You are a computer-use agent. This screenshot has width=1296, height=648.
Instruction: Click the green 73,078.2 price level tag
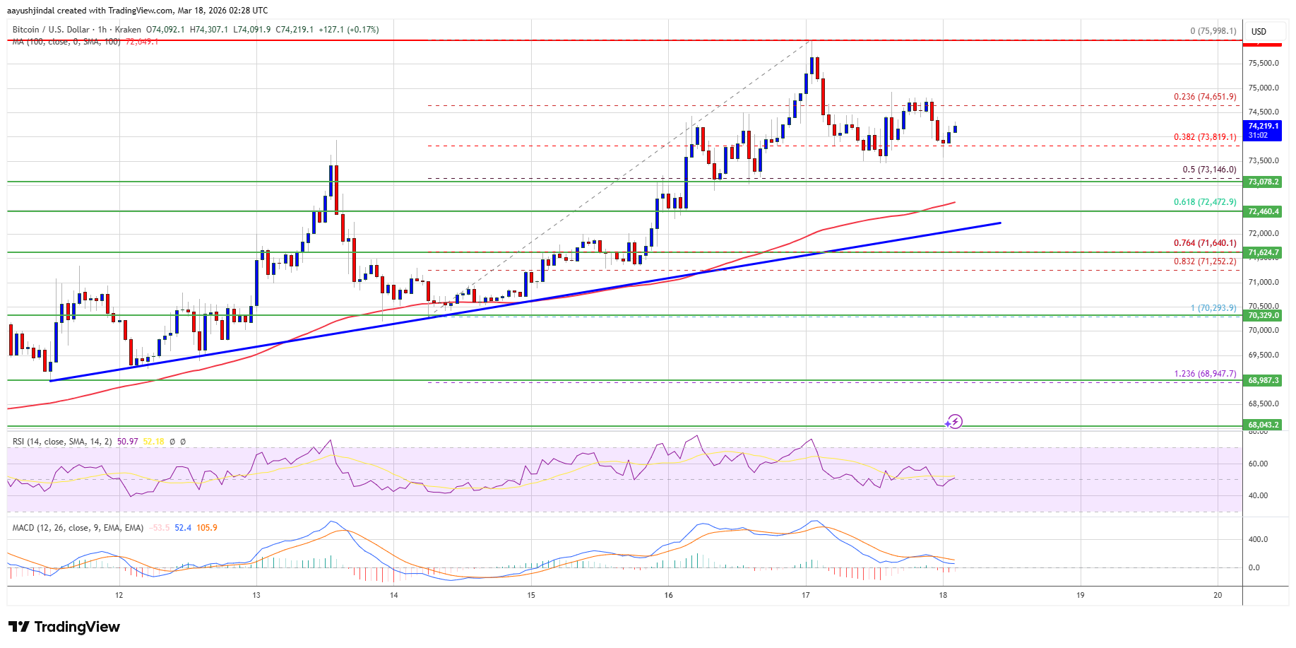[x=1263, y=182]
